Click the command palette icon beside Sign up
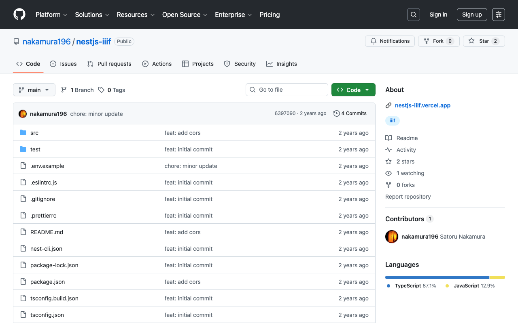The width and height of the screenshot is (518, 323). pos(498,14)
